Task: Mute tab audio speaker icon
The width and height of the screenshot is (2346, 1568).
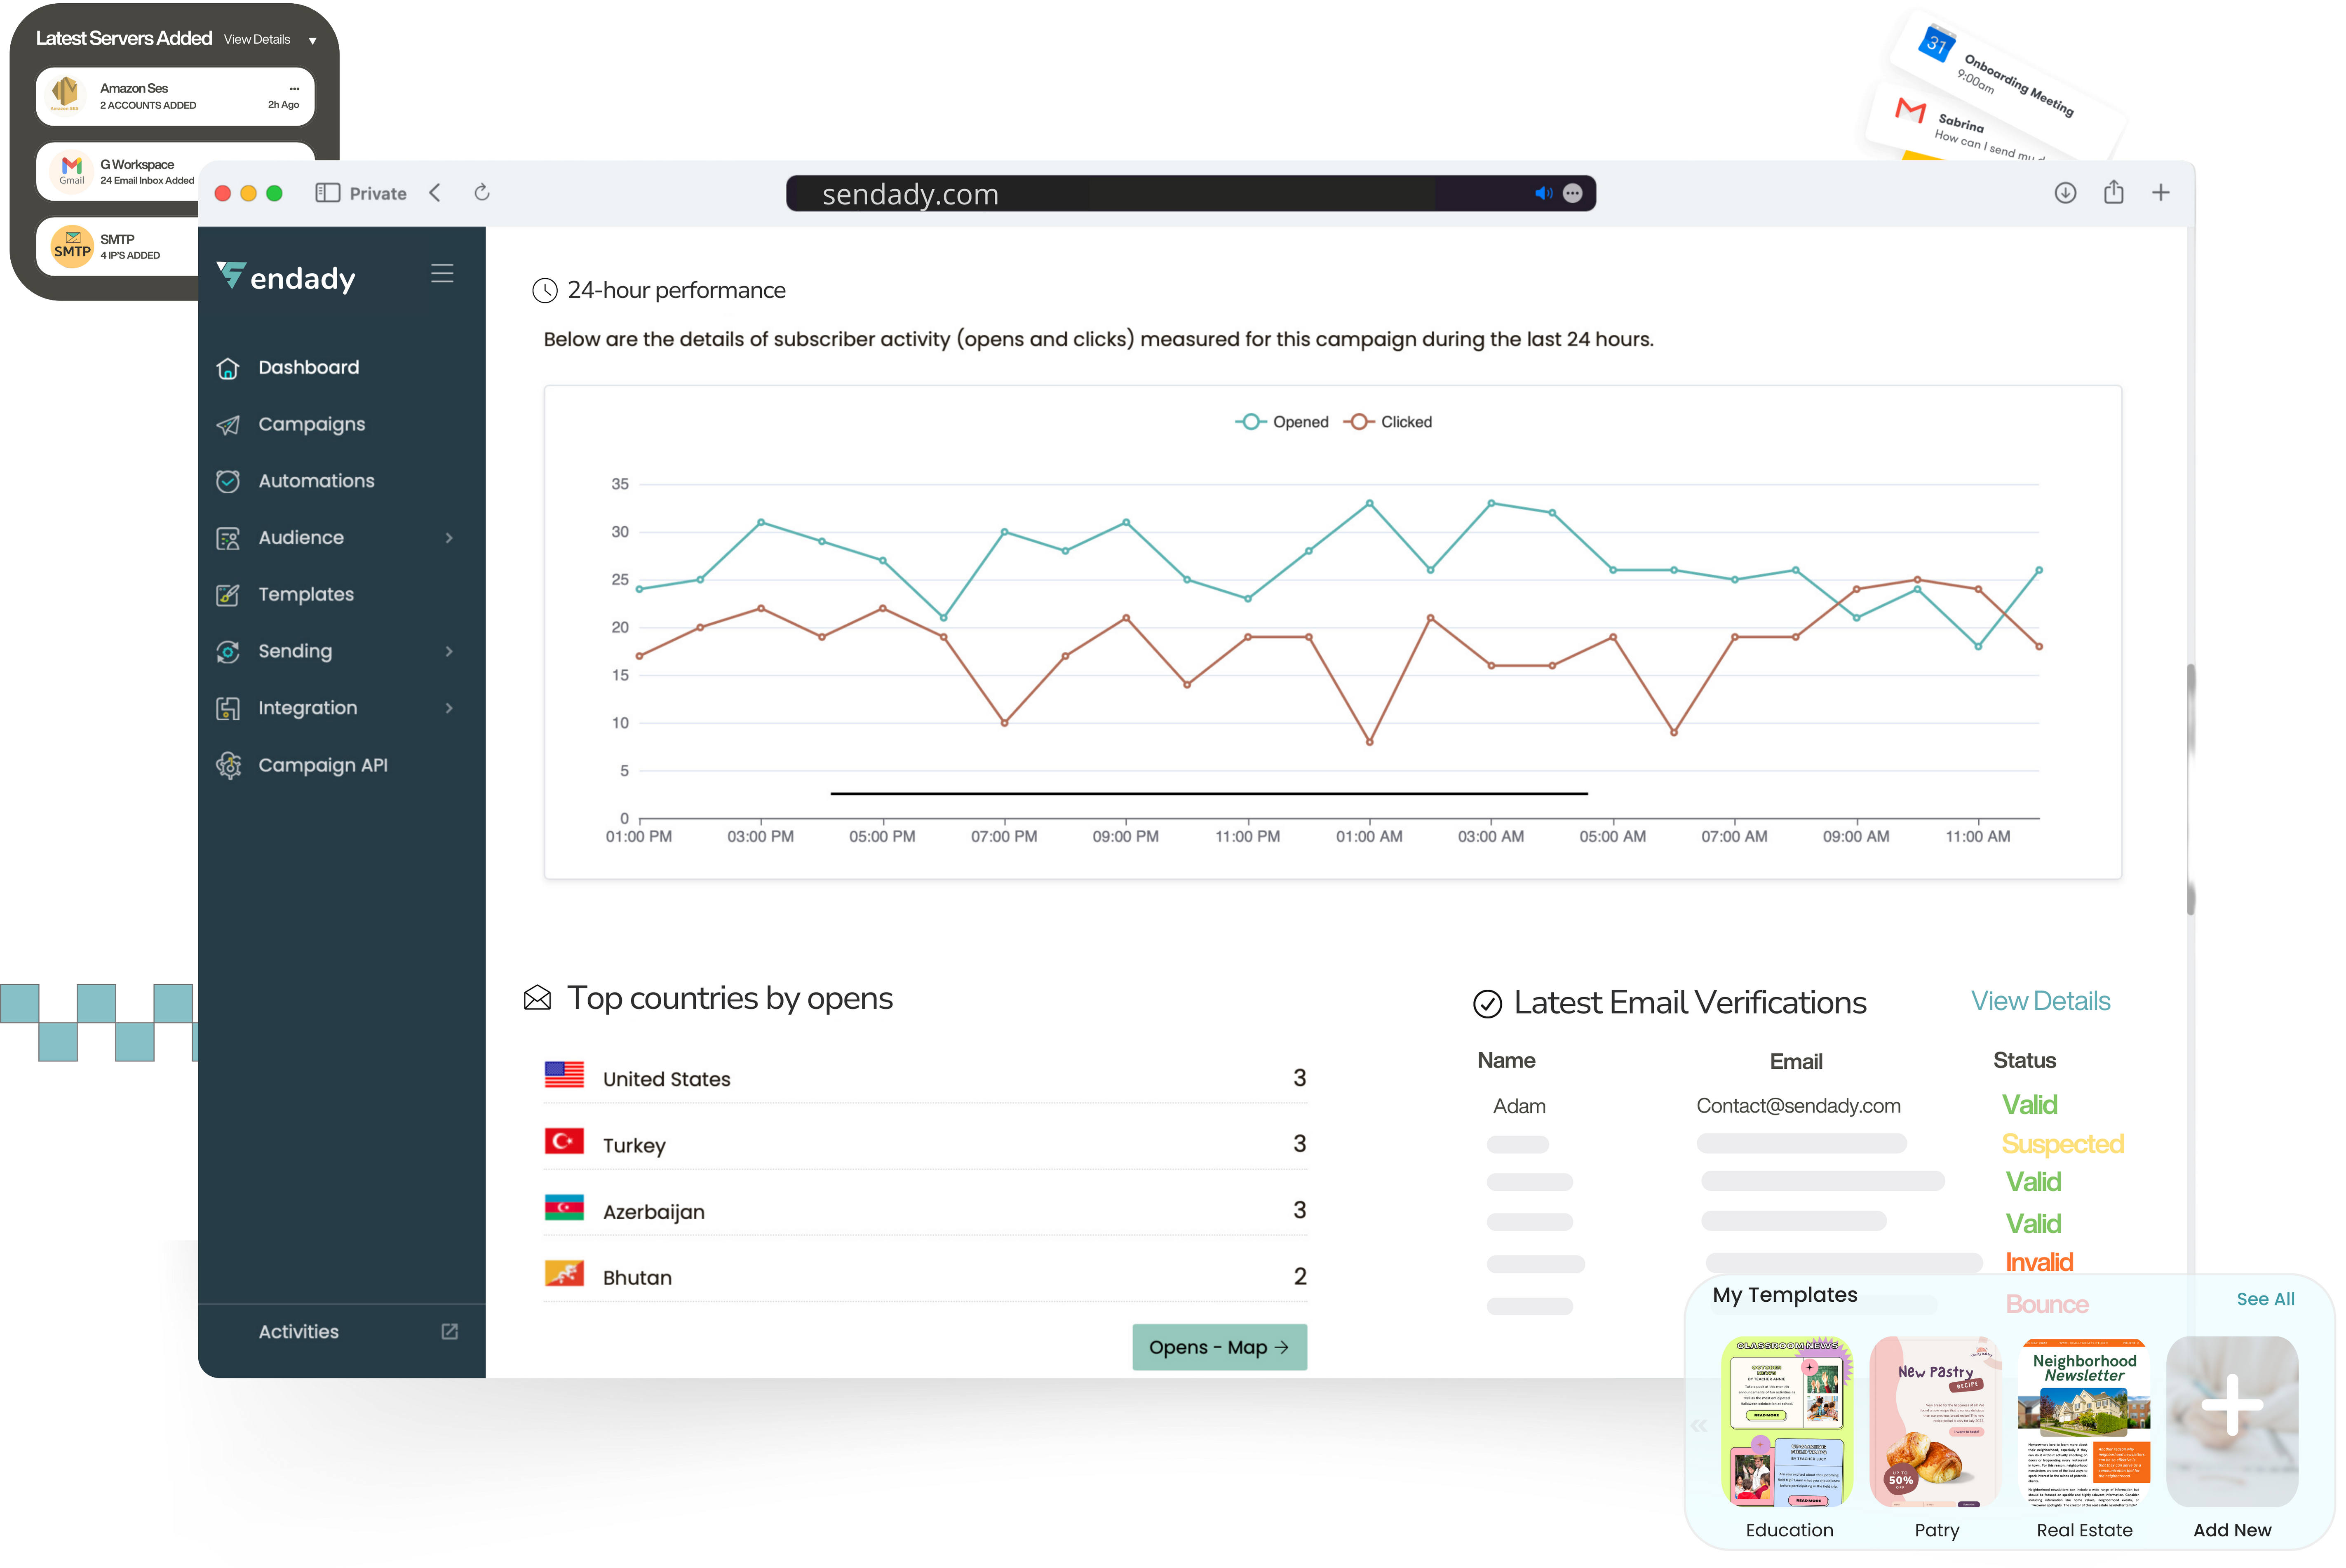Action: point(1543,193)
